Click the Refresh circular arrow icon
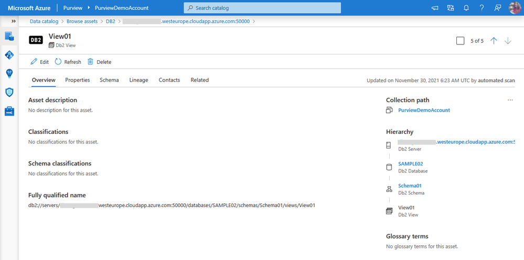The height and width of the screenshot is (260, 524). [58, 62]
